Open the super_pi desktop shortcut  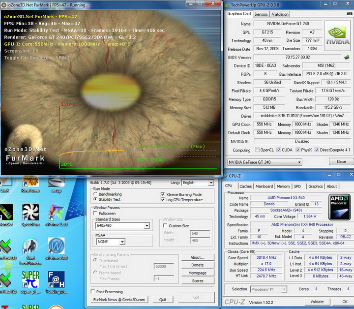click(x=30, y=282)
